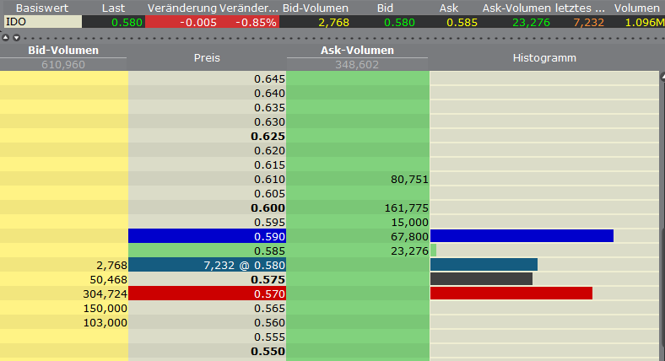This screenshot has height=361, width=665.
Task: Click bid volume 304,724 at 0.570
Action: tap(105, 294)
